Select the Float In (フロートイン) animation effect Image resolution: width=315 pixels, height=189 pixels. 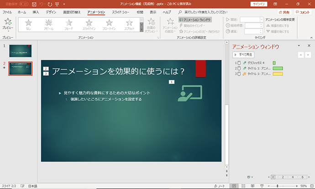[x=109, y=25]
